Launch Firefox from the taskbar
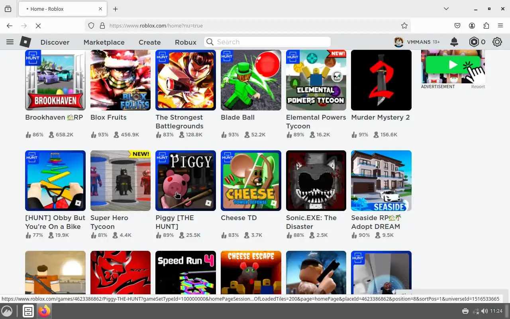The image size is (510, 319). pyautogui.click(x=44, y=311)
